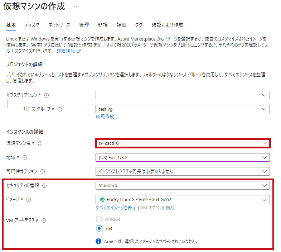This screenshot has height=252, width=281.
Task: Click external link icon after 詳細情報
Action: [78, 51]
